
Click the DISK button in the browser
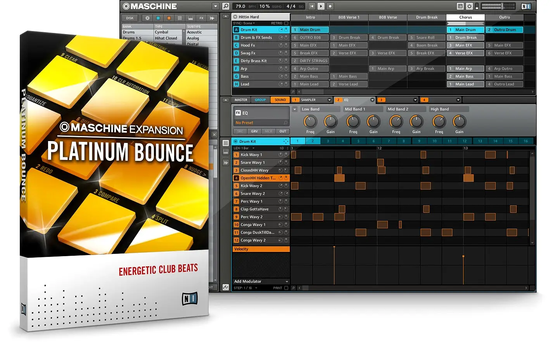pos(130,18)
